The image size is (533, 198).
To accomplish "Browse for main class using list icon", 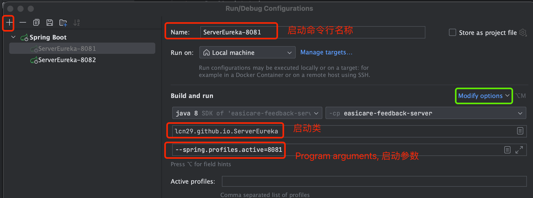I will [x=520, y=131].
